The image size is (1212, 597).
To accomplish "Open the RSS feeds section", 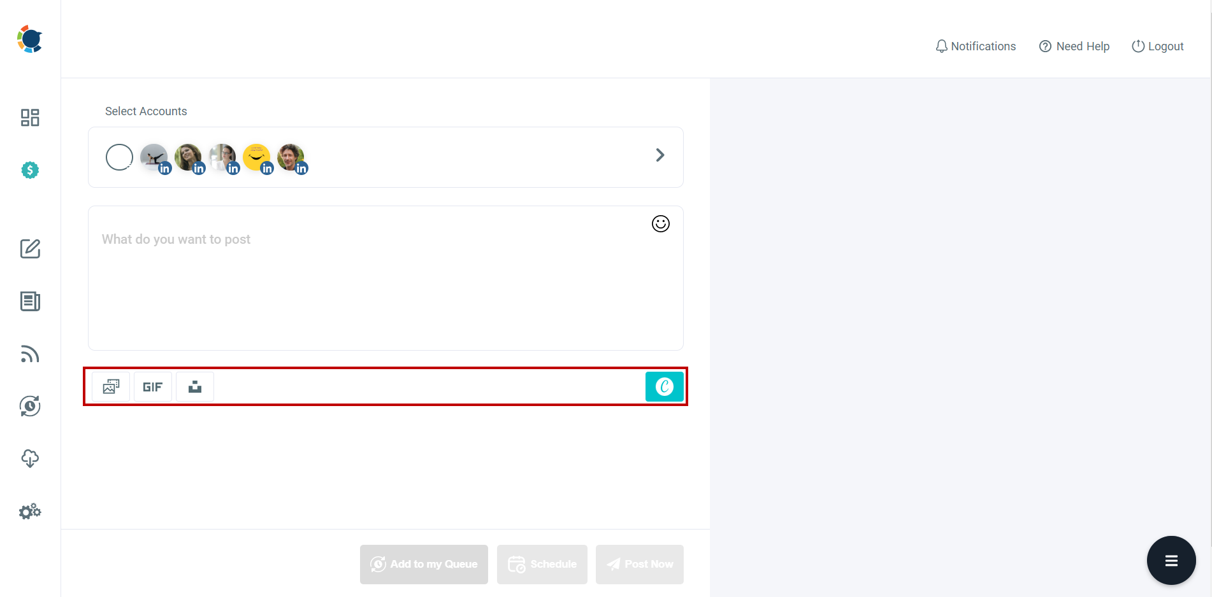I will point(29,355).
